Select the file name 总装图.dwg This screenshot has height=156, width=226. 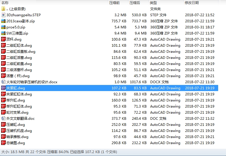point(16,143)
